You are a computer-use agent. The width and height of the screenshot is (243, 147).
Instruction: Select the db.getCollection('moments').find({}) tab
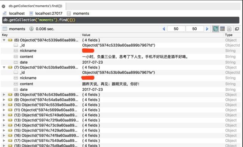pos(35,6)
